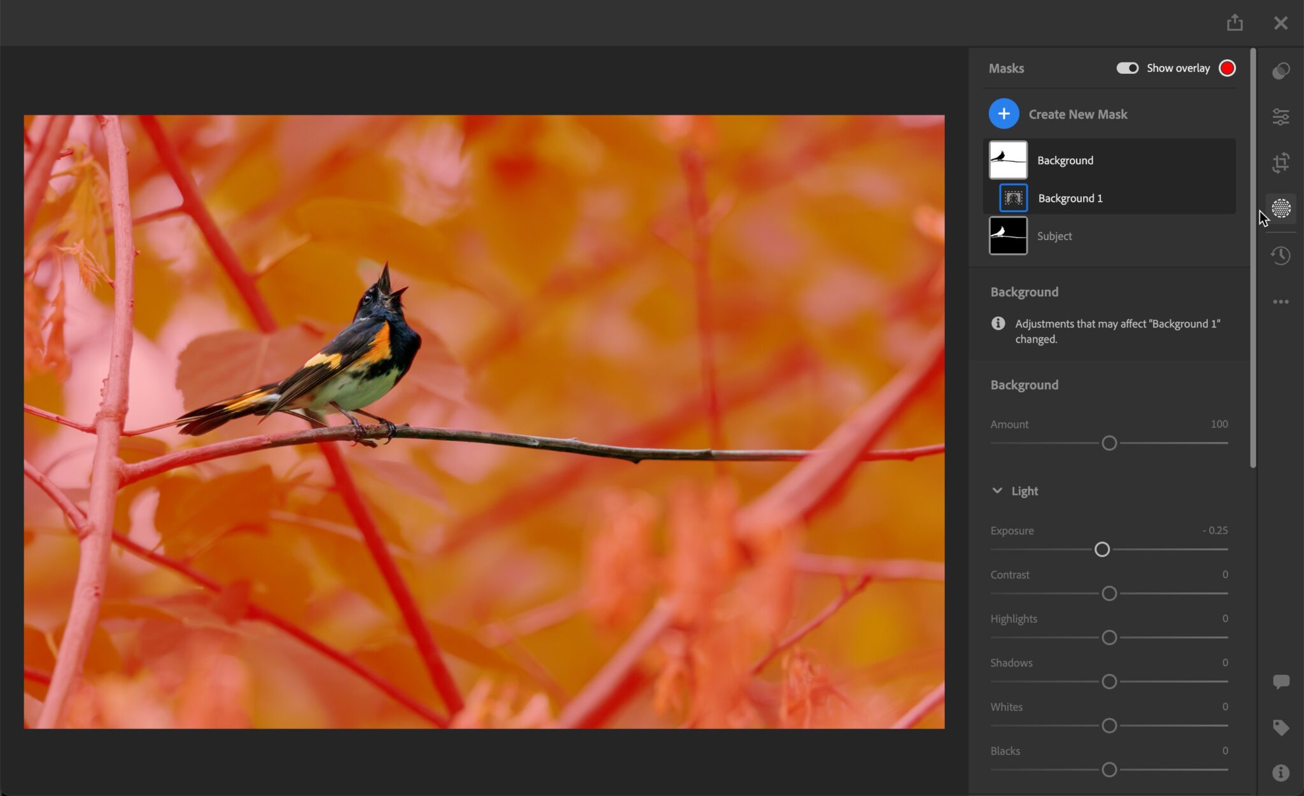
Task: Open the keywords tag icon
Action: tap(1280, 727)
